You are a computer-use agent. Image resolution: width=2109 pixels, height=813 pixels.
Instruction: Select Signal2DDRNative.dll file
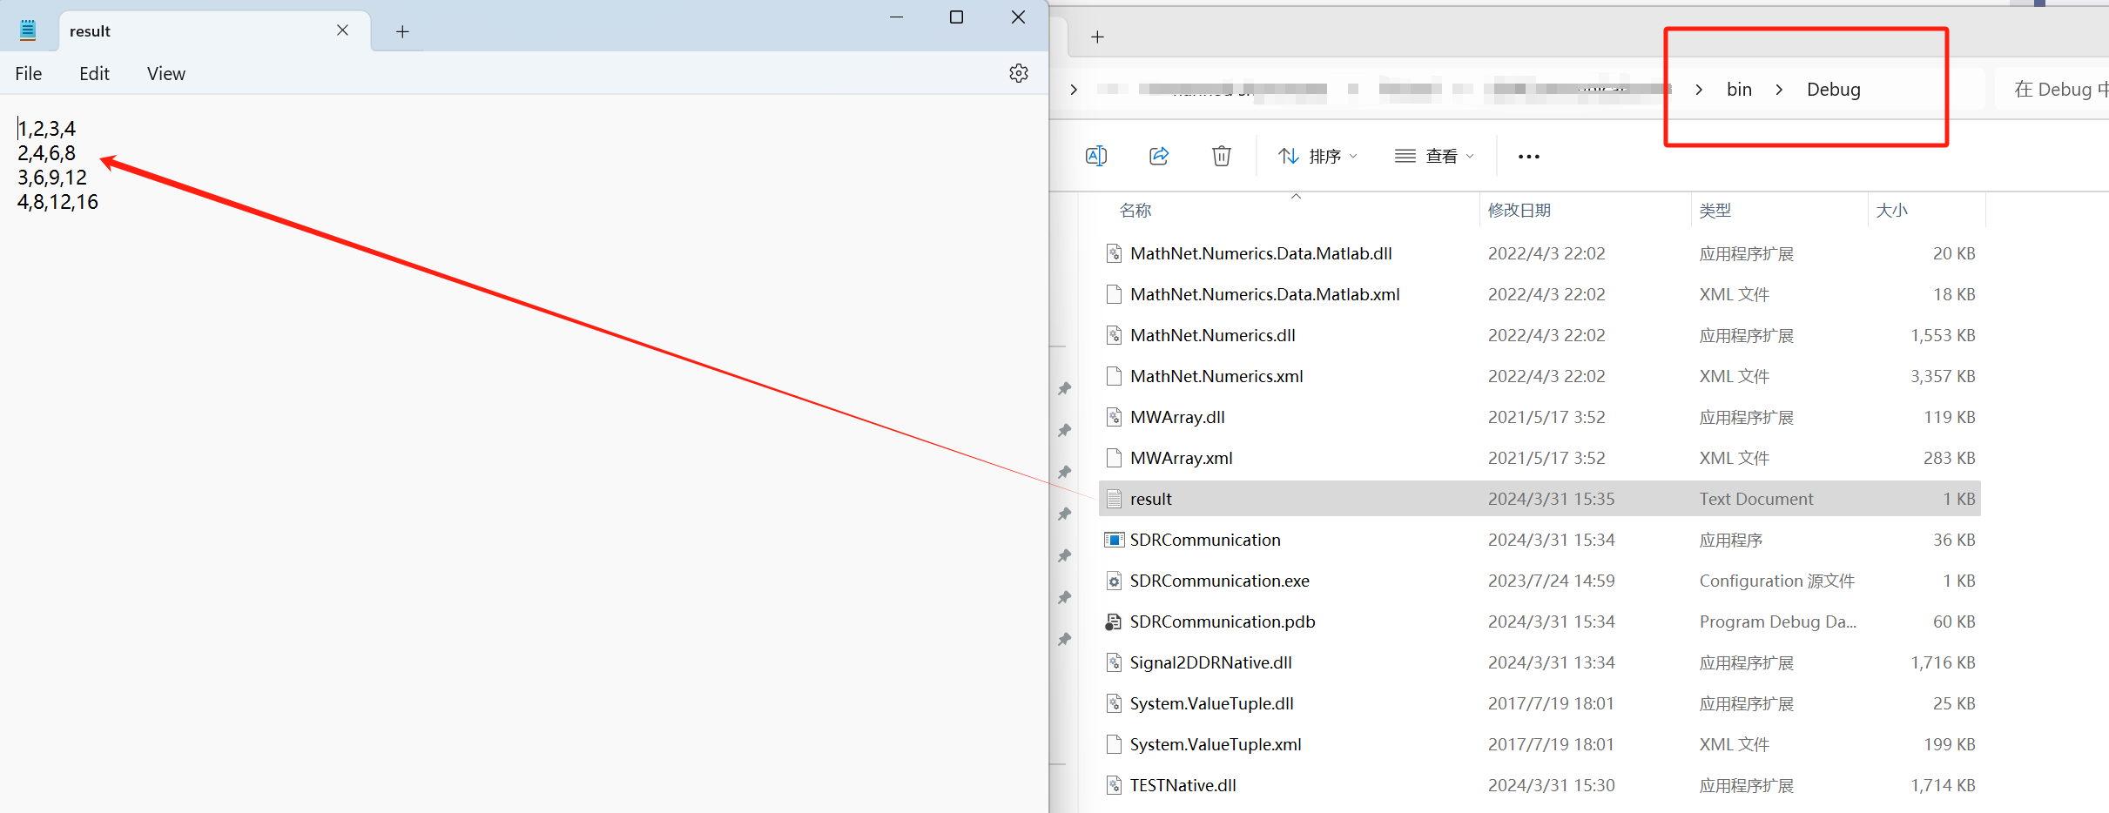point(1539,662)
